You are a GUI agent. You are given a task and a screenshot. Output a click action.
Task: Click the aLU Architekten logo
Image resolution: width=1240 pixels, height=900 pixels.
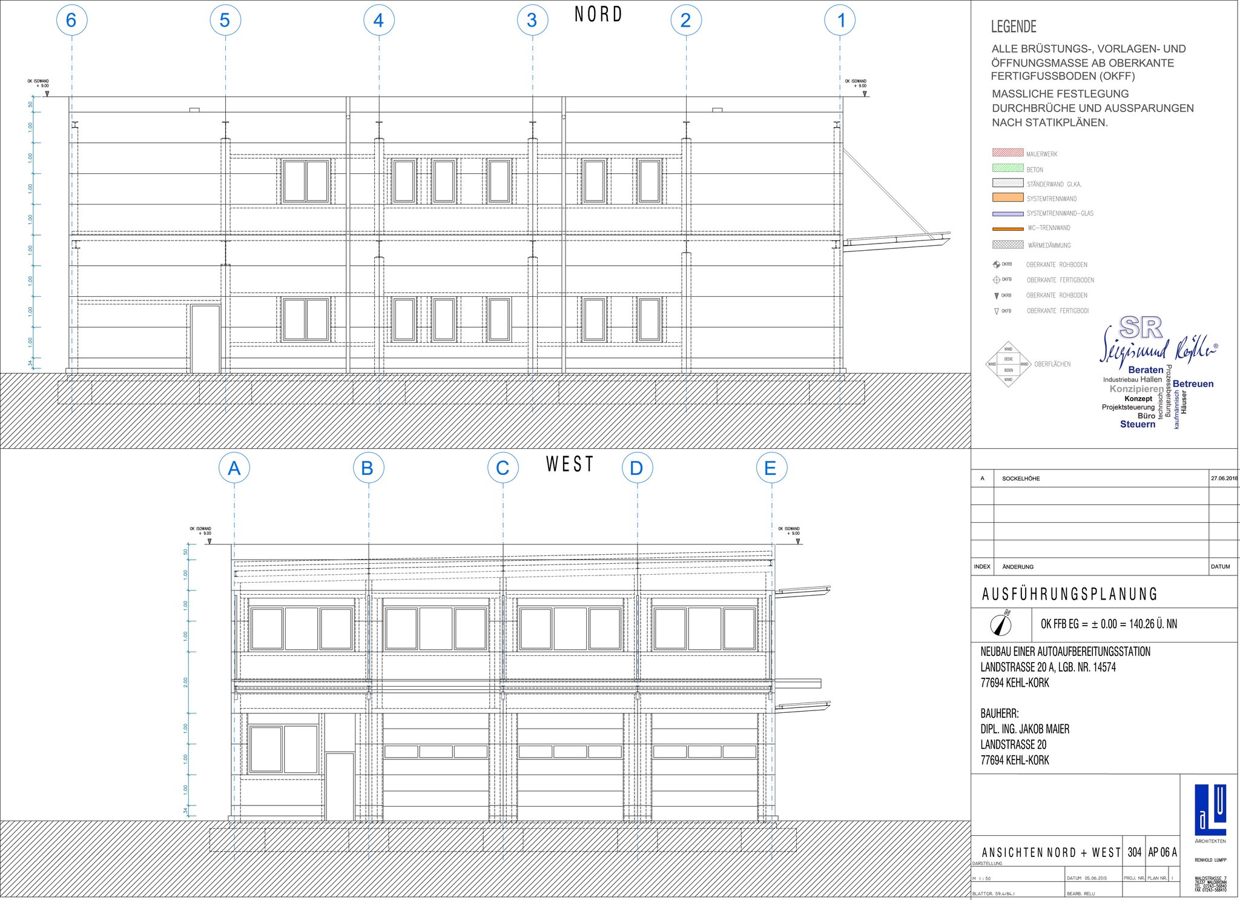point(1210,809)
